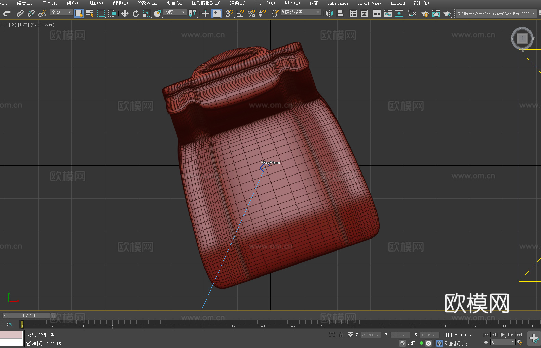541x348 pixels.
Task: Activate the Bind to Space Warp icon
Action: point(42,13)
